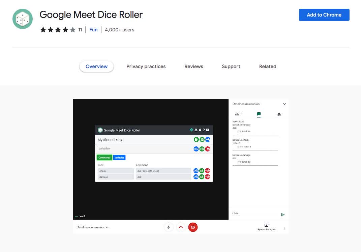Screen dimensions: 361x252
Task: Select the chat tab icon
Action: [x=259, y=114]
